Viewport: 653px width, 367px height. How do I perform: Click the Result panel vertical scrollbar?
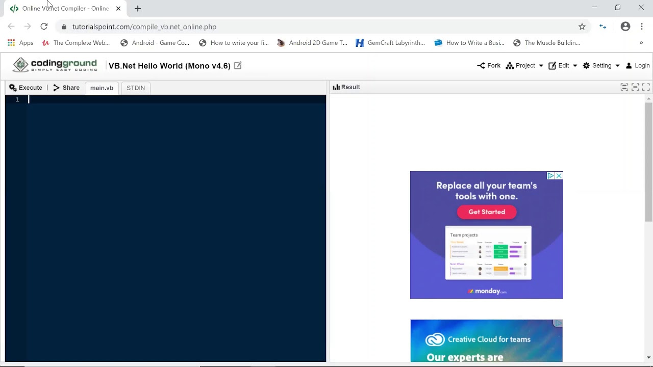point(649,162)
